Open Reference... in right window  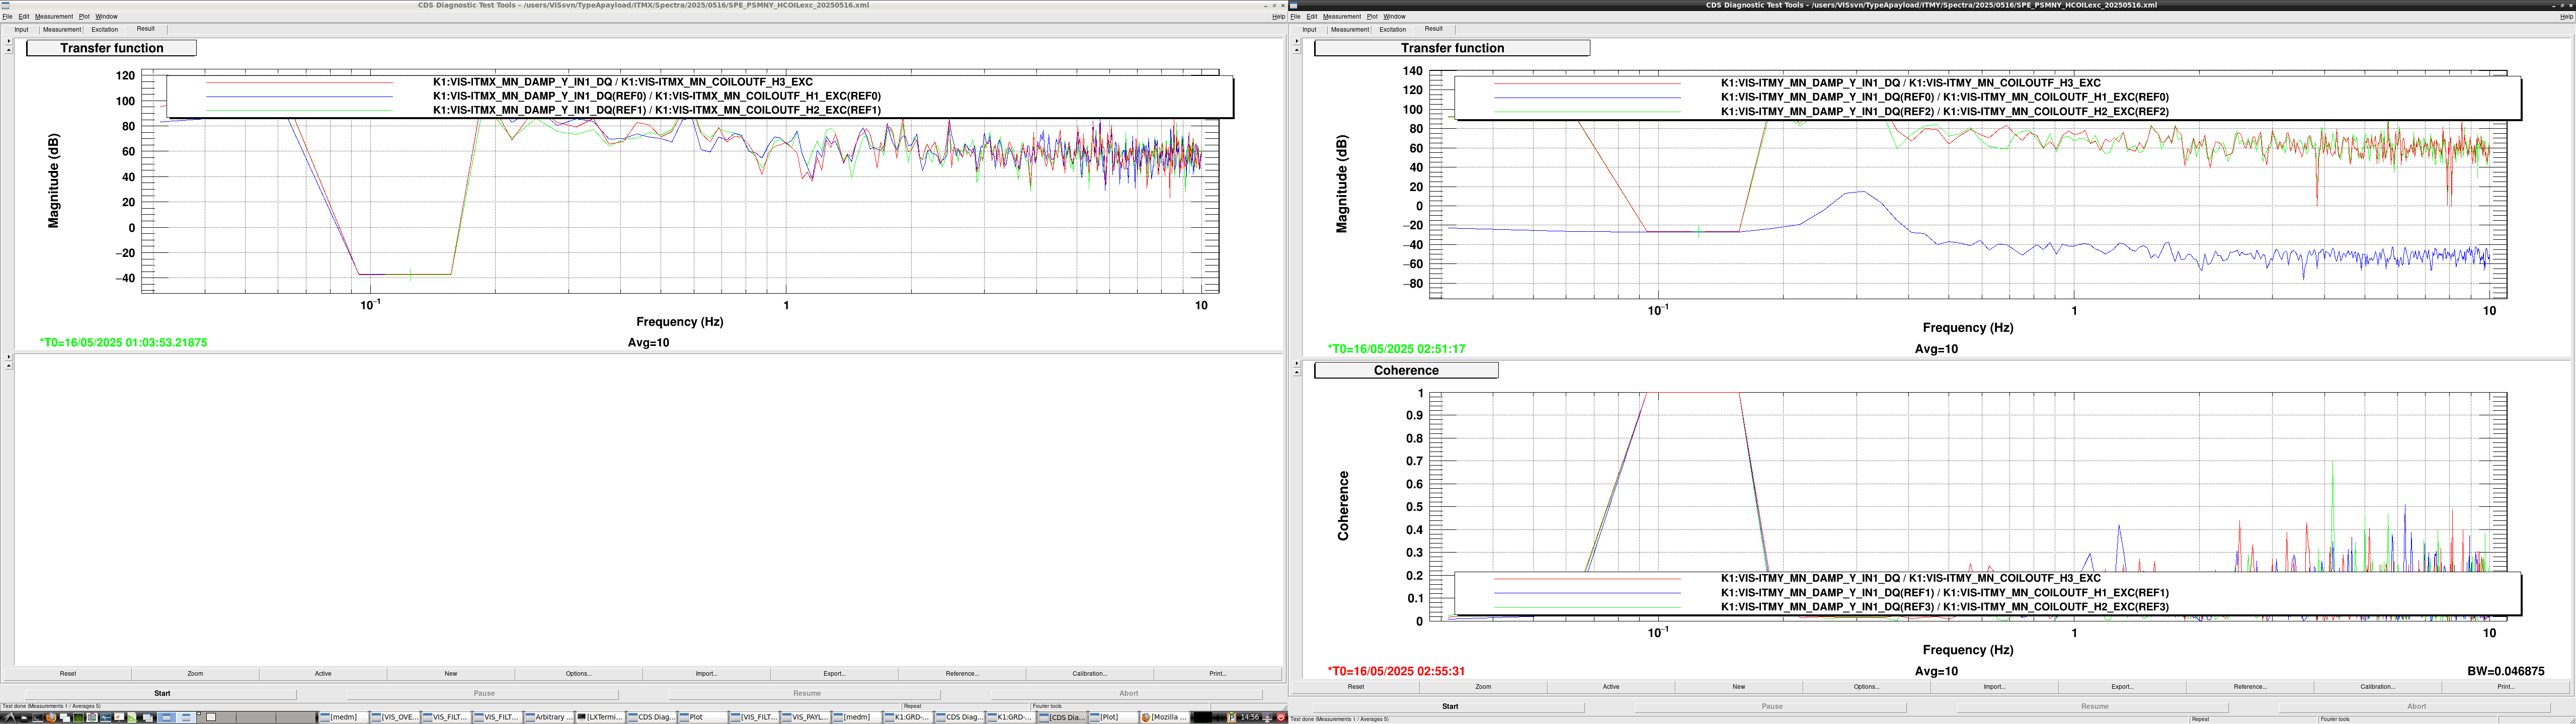tap(2250, 687)
